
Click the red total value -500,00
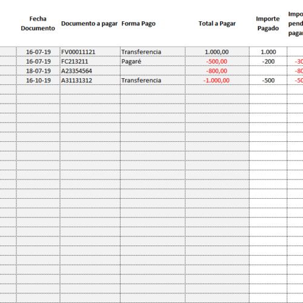[217, 61]
